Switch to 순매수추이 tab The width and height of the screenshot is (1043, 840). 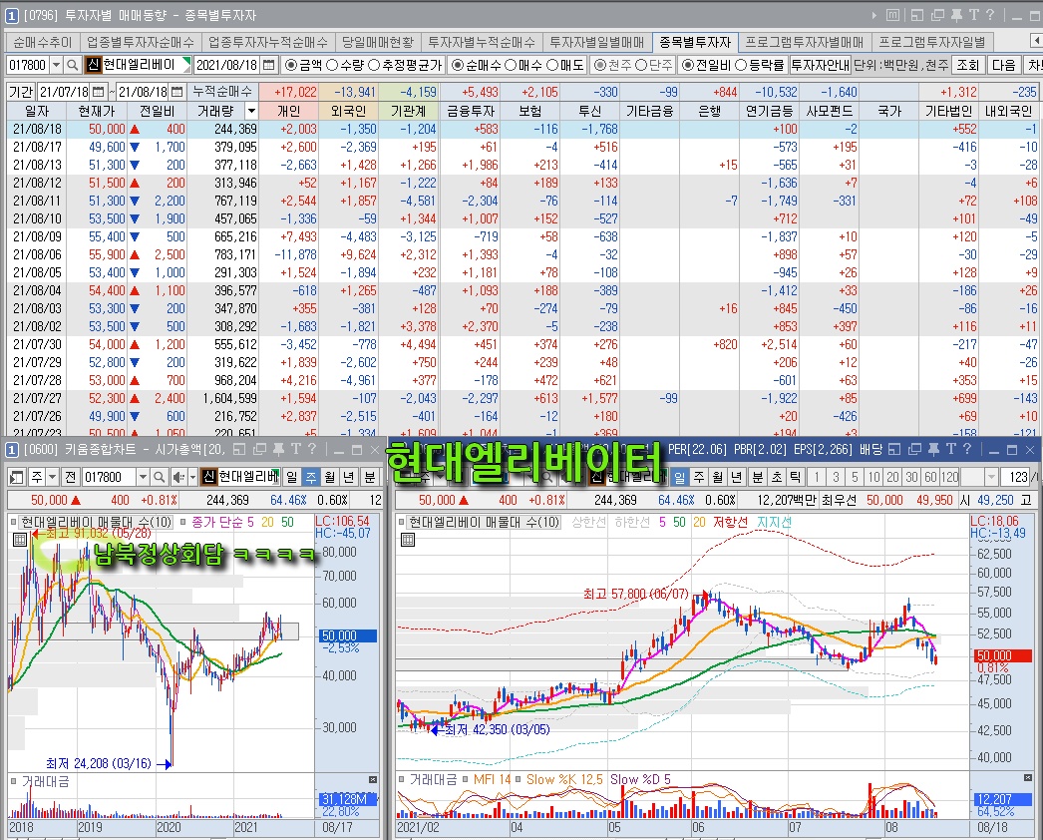click(42, 43)
